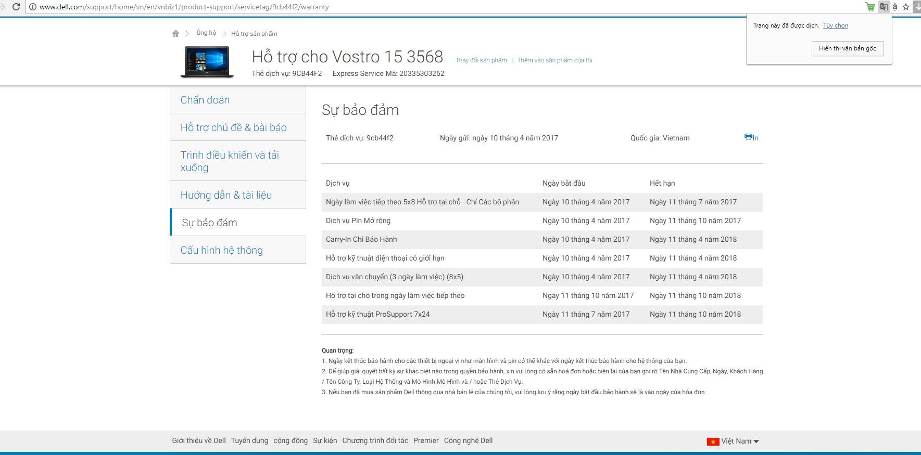Click the Hỗ trợ sản phẩm breadcrumb
921x455 pixels.
point(254,34)
